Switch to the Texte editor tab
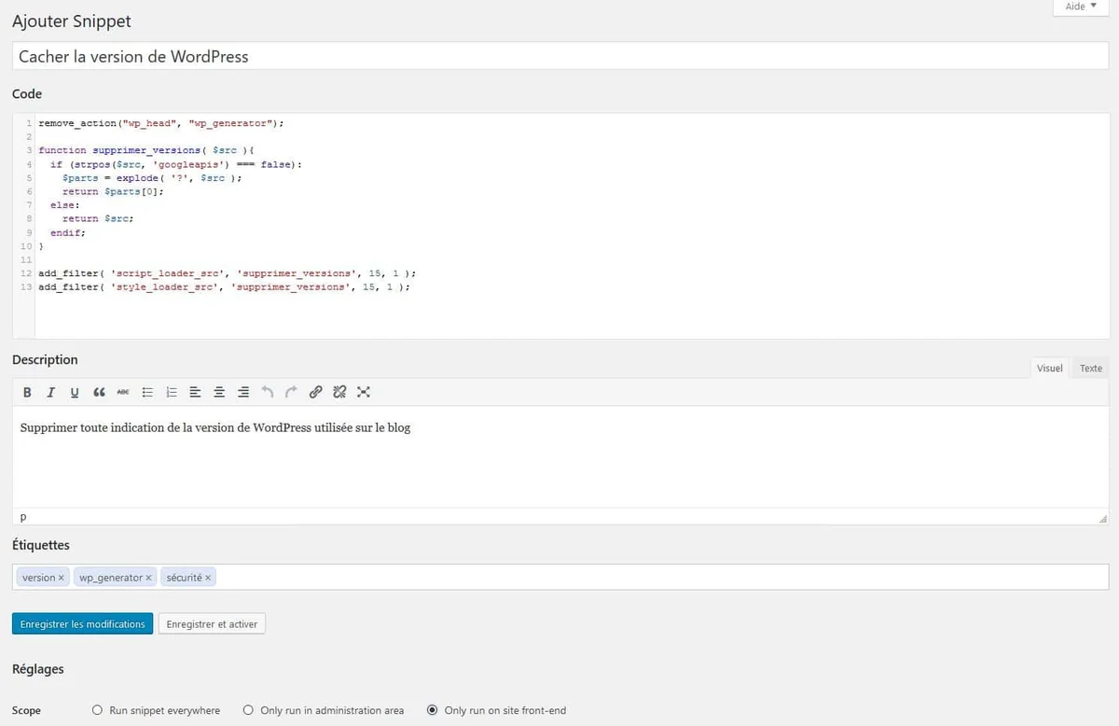The image size is (1119, 726). [1090, 368]
